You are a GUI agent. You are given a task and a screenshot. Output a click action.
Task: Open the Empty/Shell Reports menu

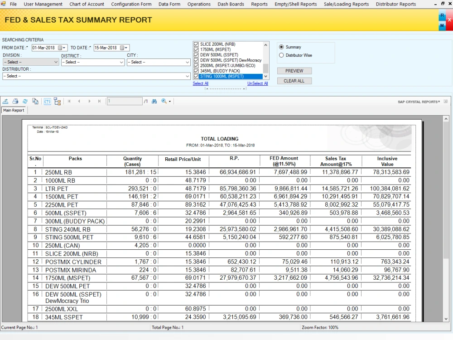(296, 4)
